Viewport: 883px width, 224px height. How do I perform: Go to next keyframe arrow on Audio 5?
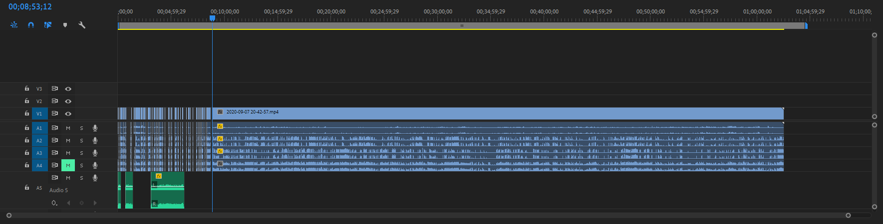(x=95, y=203)
